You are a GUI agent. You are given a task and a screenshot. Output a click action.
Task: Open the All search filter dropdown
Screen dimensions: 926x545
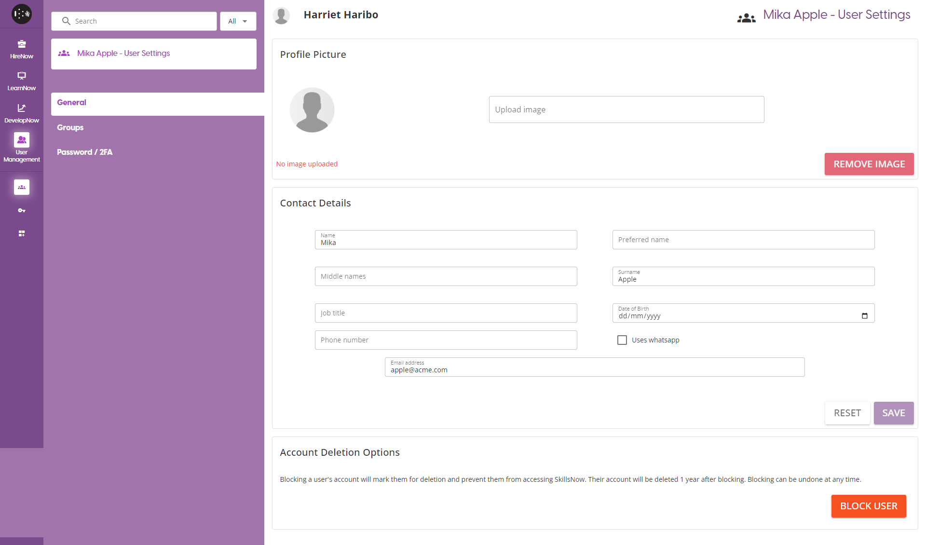[x=238, y=21]
